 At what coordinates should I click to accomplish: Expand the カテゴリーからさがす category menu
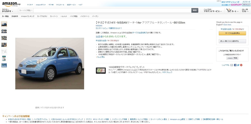click(x=8, y=10)
